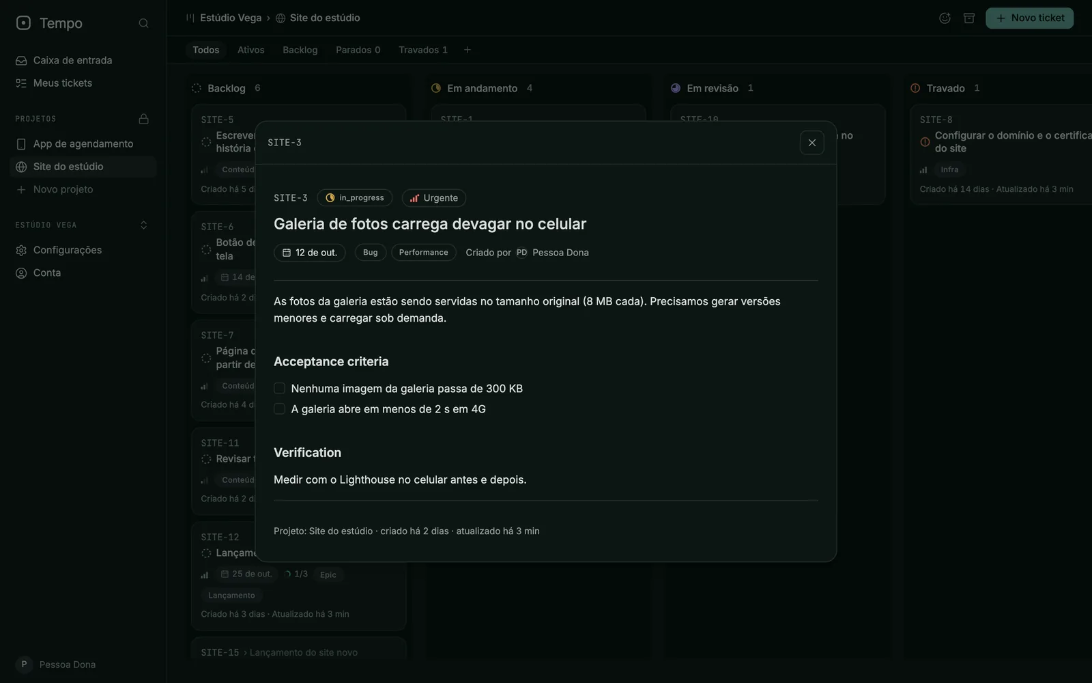Open Conta account page

click(x=83, y=273)
